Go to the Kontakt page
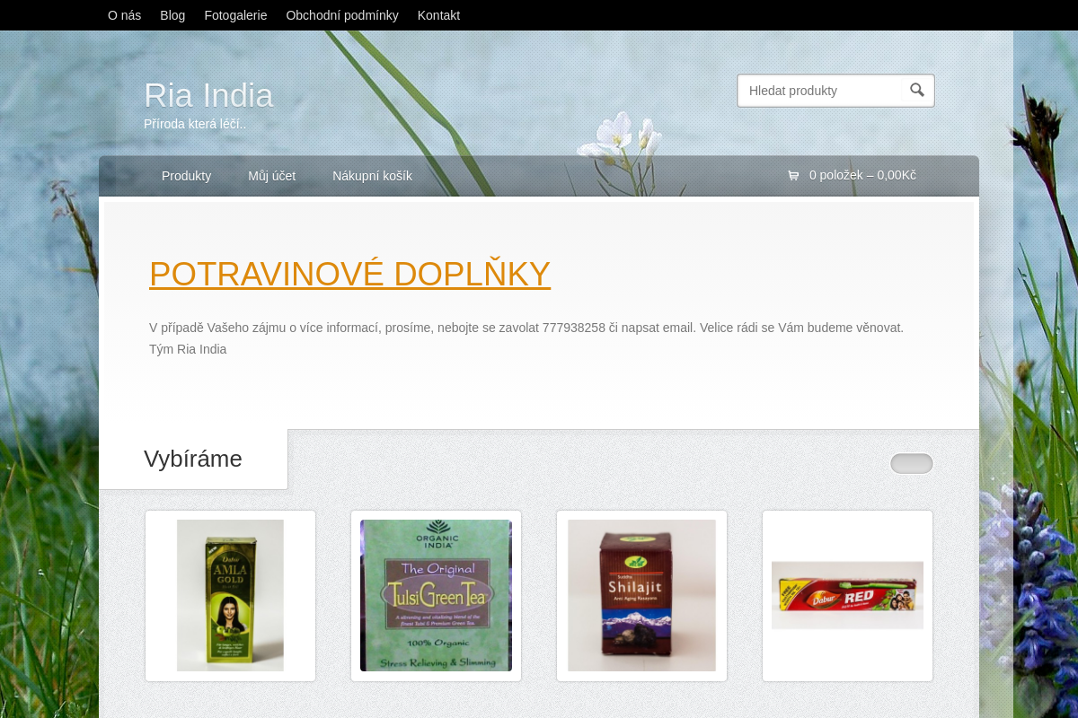The image size is (1078, 718). [438, 15]
